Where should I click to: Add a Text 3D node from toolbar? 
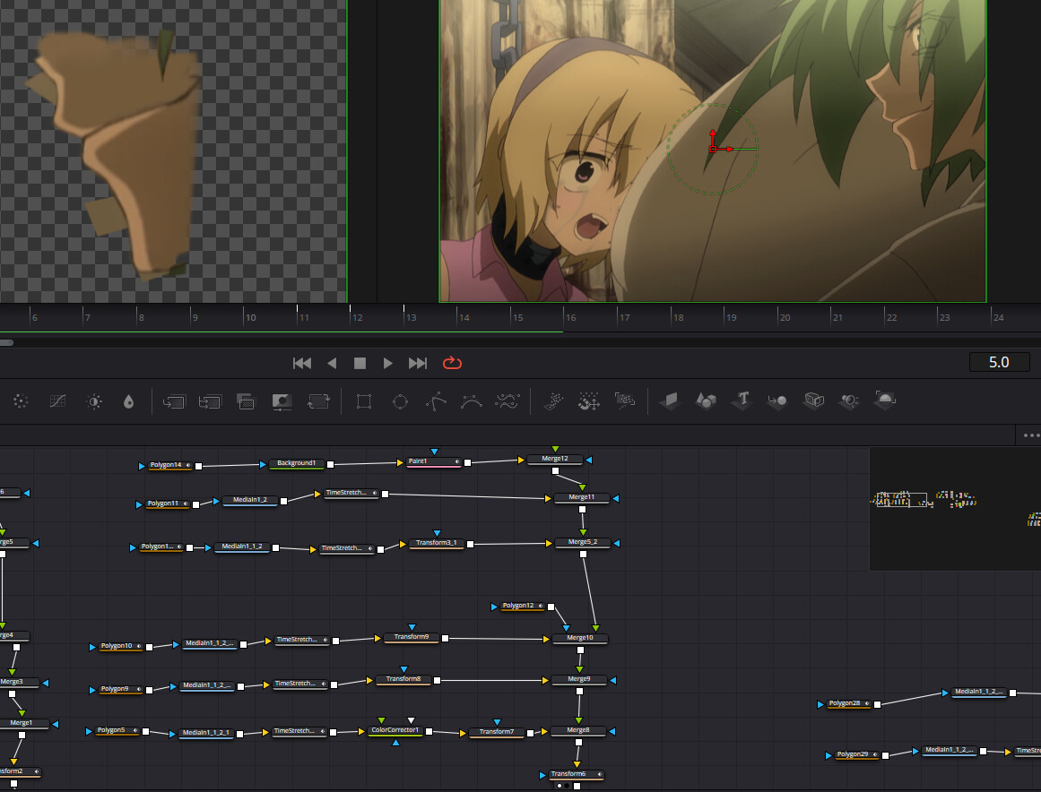point(742,400)
